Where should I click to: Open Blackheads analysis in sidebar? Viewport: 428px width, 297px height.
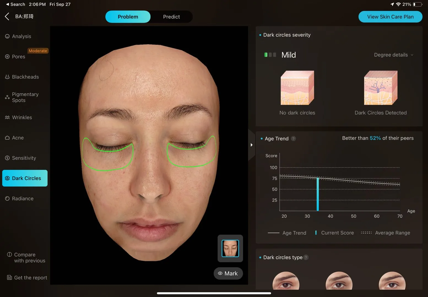22,77
